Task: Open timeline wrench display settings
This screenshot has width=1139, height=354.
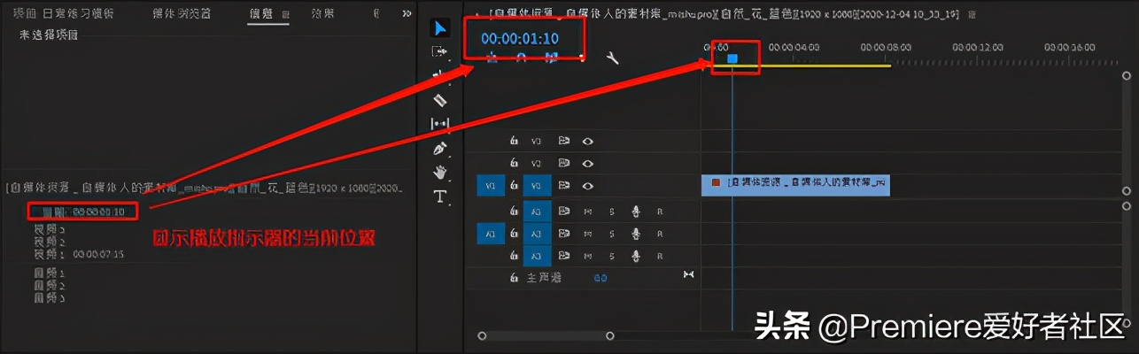Action: [x=611, y=58]
